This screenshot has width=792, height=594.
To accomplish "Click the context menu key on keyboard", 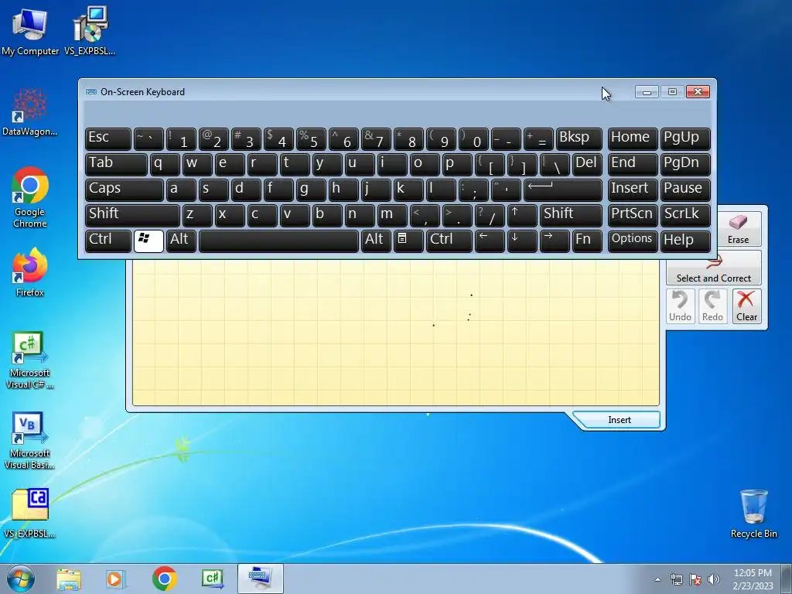I will (x=408, y=241).
